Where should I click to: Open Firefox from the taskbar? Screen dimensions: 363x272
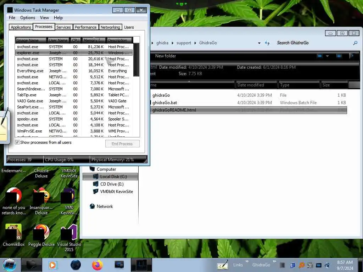pos(97,265)
